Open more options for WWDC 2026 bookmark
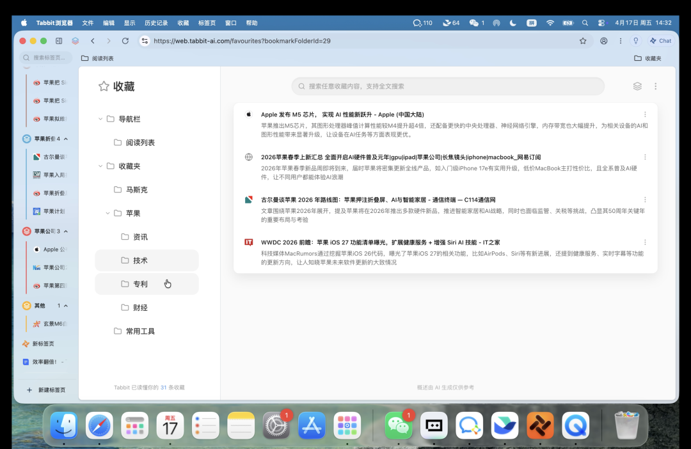Screen dimensions: 691x449 [x=645, y=242]
